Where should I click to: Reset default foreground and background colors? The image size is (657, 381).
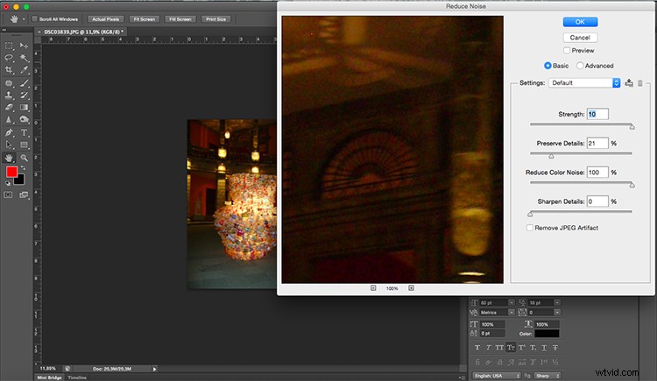[8, 183]
